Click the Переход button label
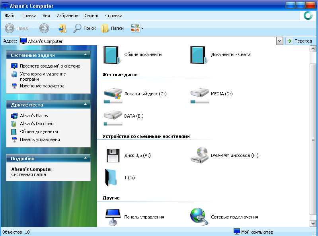This screenshot has width=318, height=236. [303, 41]
